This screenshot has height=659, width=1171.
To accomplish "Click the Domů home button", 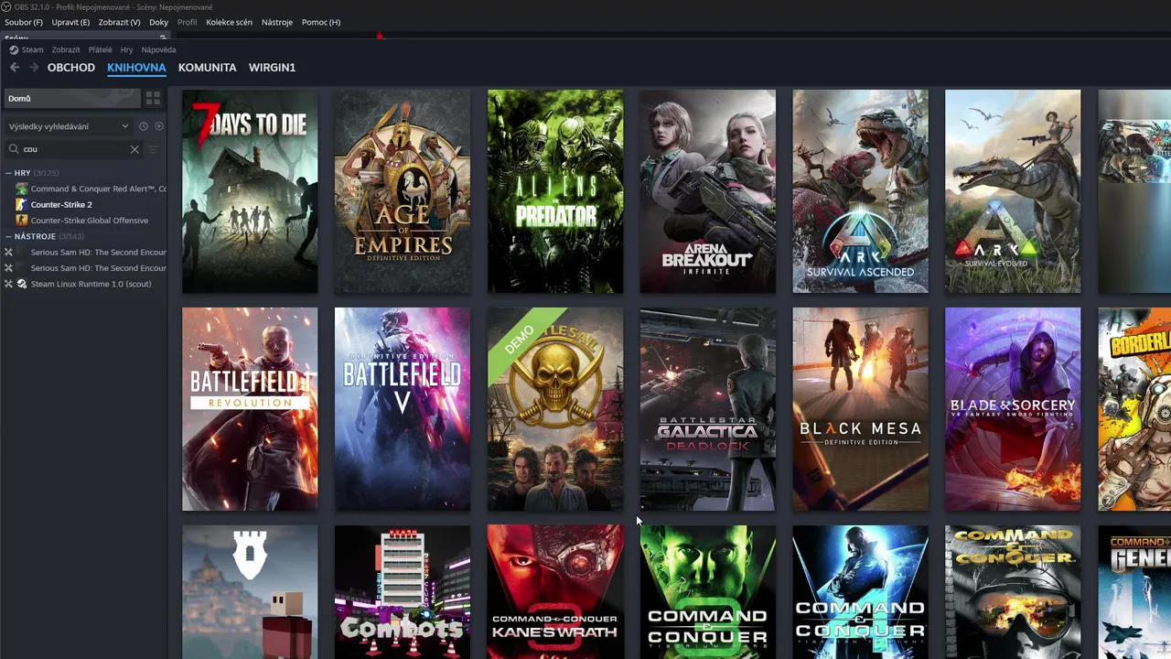I will pyautogui.click(x=71, y=98).
